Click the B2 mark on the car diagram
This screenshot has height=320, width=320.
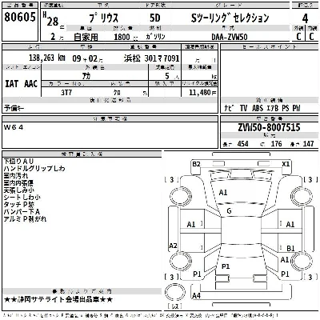pos(196,164)
